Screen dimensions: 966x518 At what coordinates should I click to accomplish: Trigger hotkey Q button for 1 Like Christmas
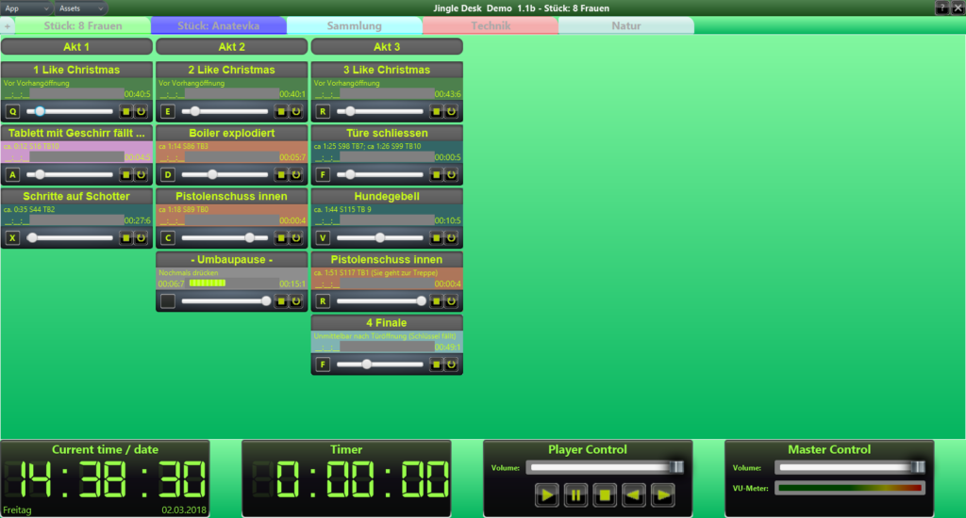coord(12,111)
